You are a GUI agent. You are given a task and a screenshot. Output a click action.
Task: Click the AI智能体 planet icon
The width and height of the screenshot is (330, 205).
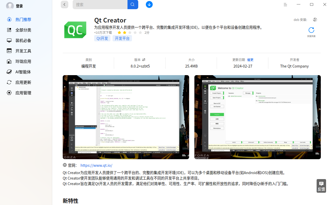(9, 72)
